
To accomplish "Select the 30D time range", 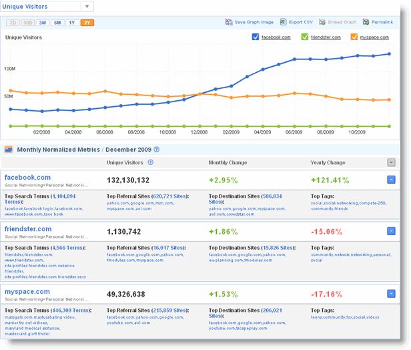I will (x=27, y=23).
